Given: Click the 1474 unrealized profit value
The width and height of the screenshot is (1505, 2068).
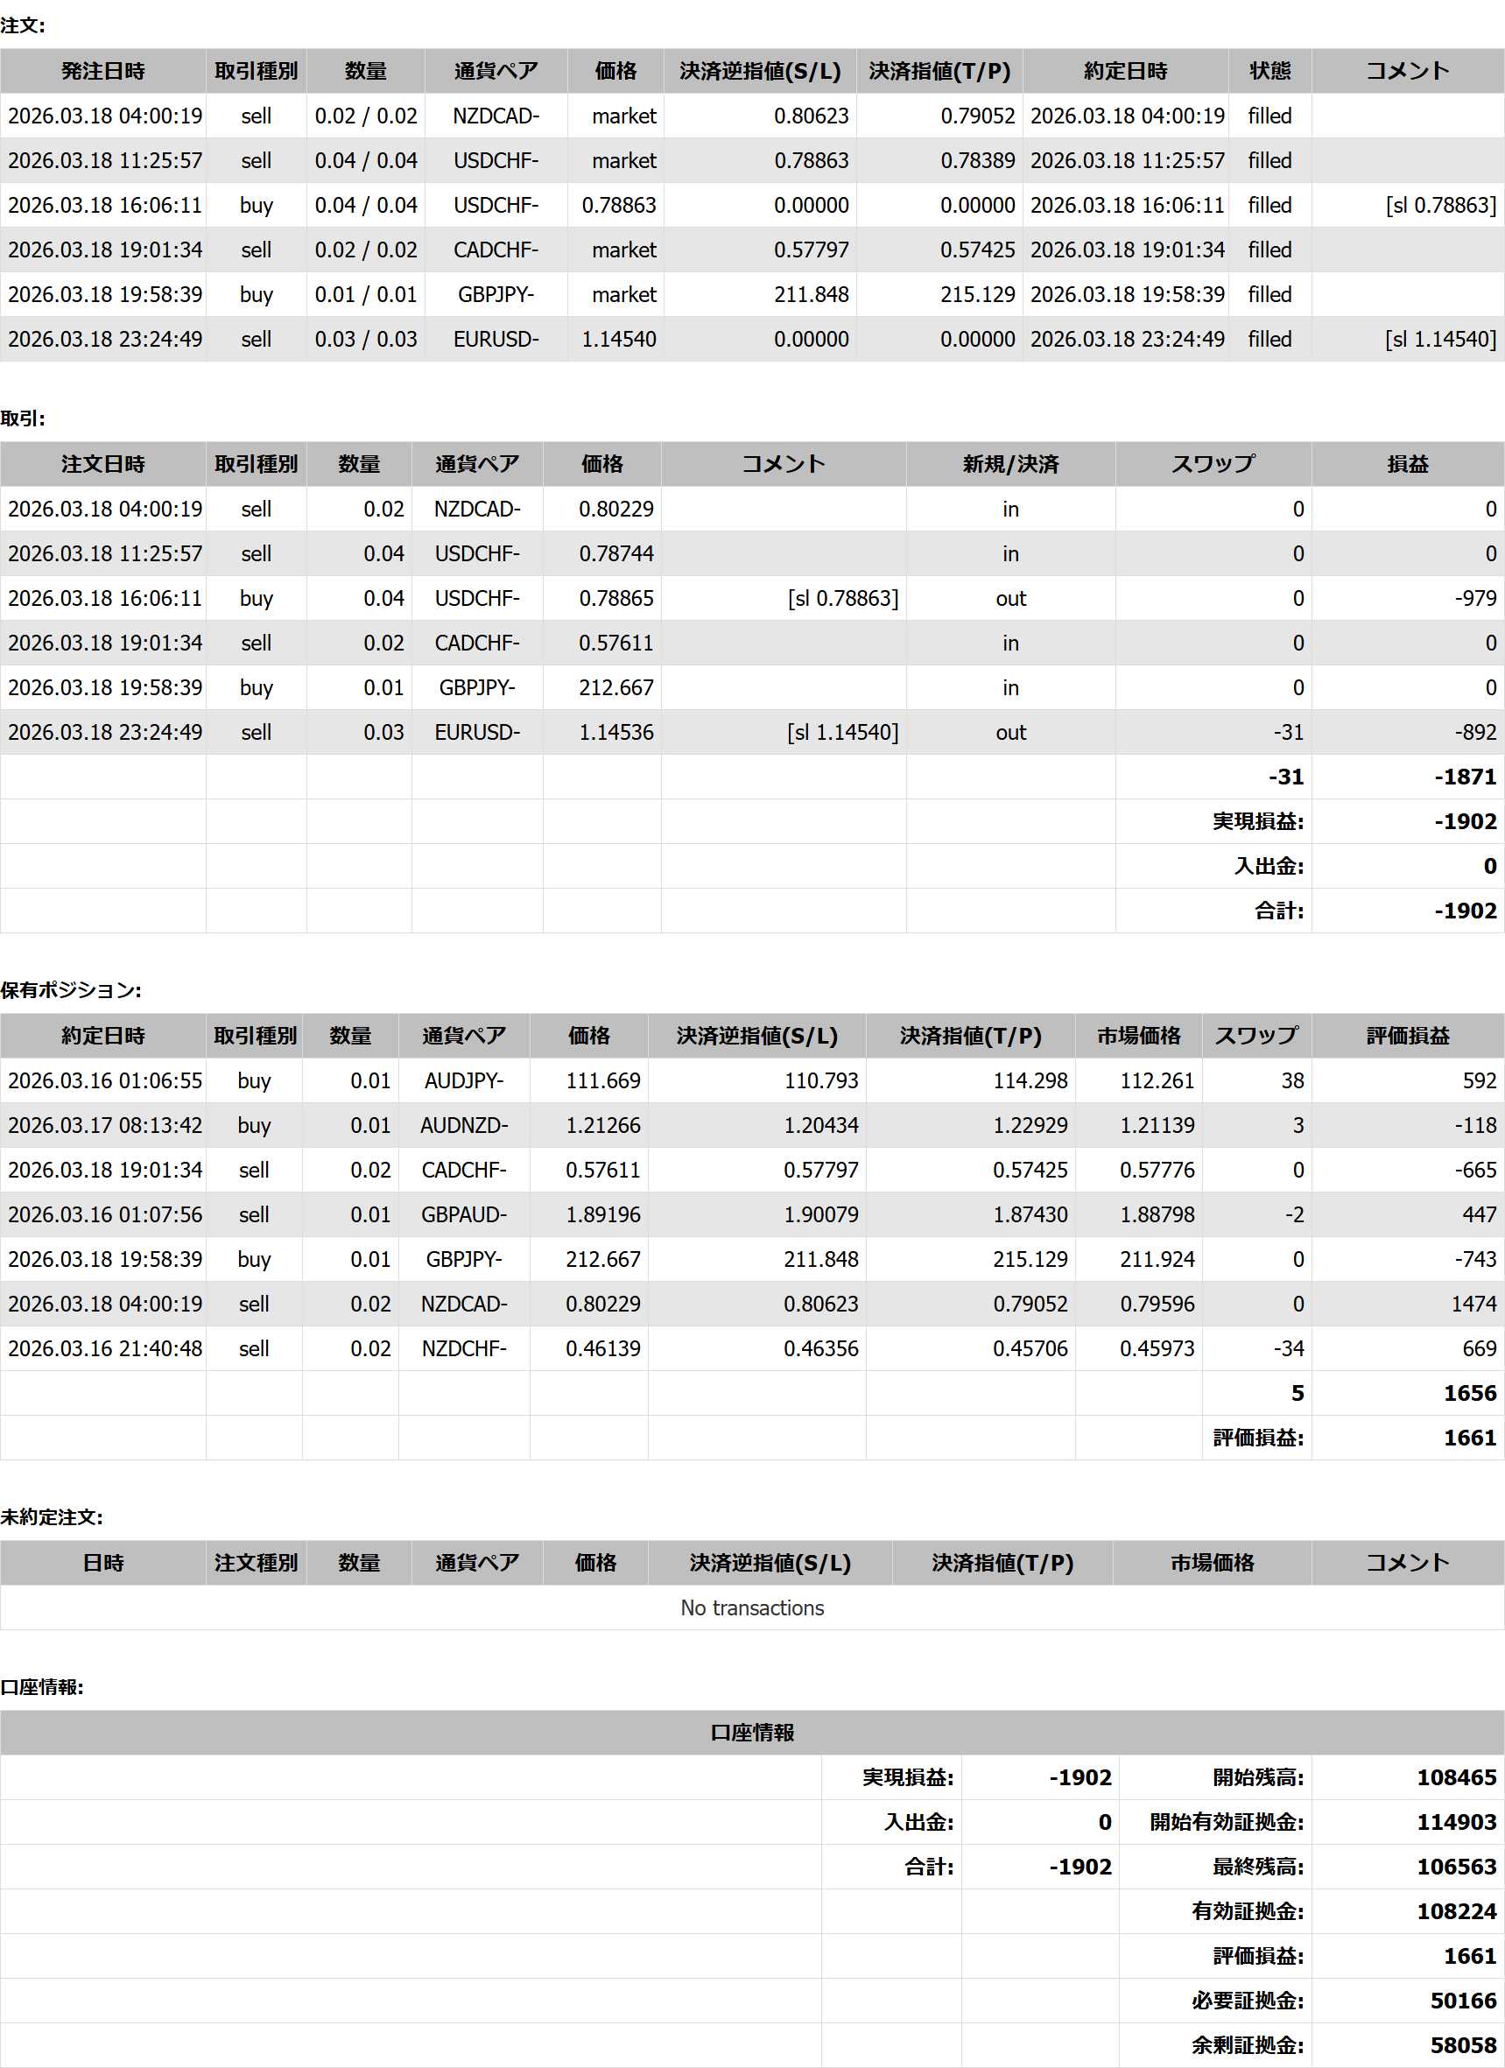Looking at the screenshot, I should 1473,1304.
